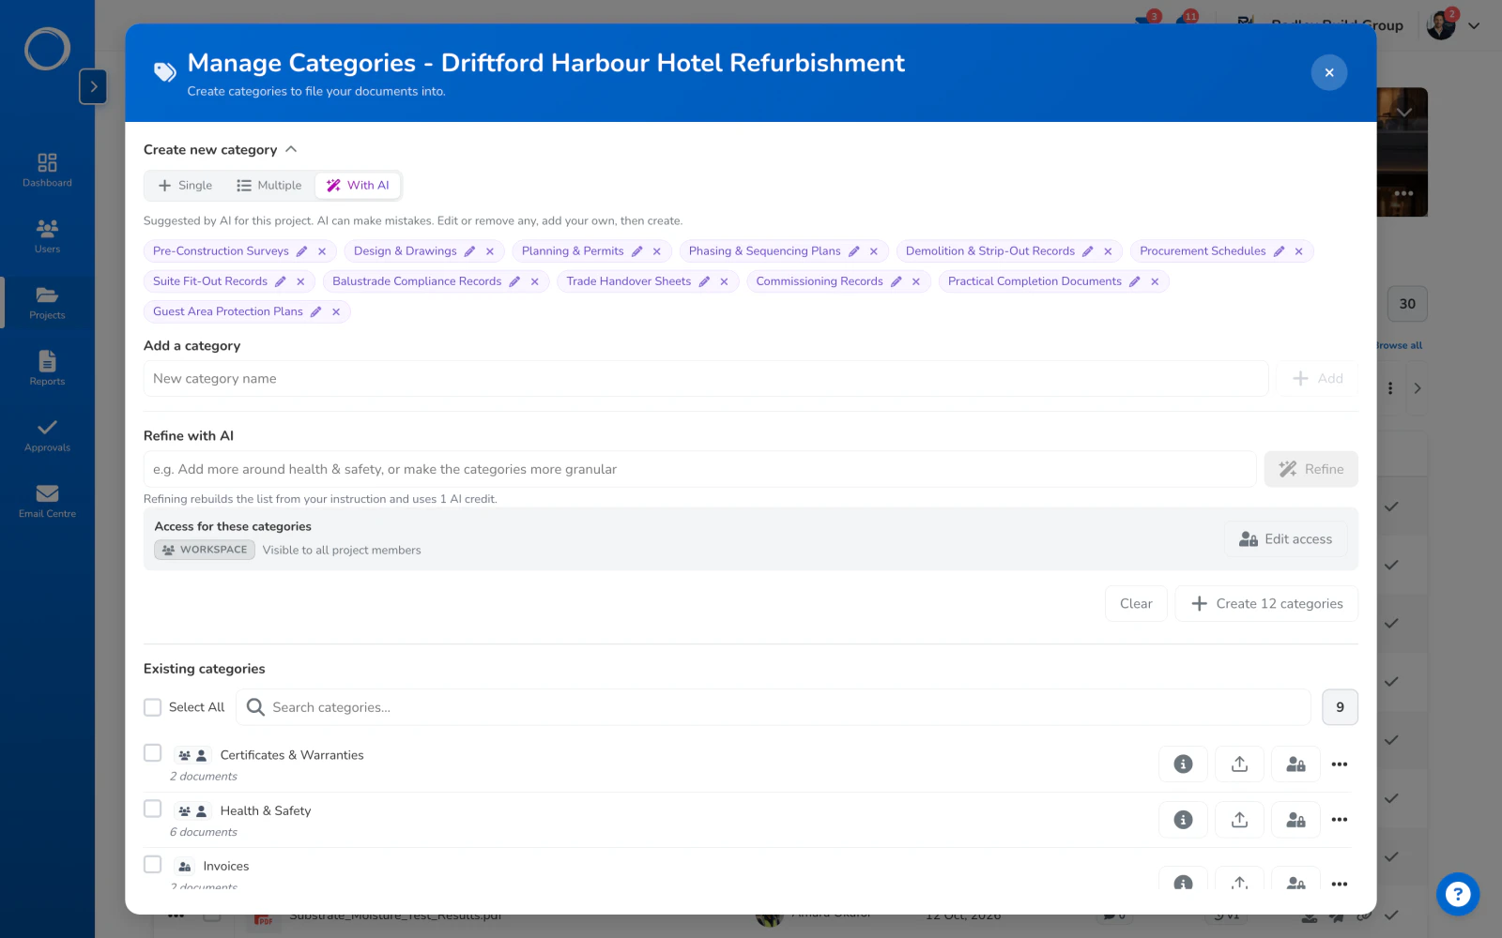The image size is (1502, 938).
Task: Click Create 12 categories button
Action: click(1266, 604)
